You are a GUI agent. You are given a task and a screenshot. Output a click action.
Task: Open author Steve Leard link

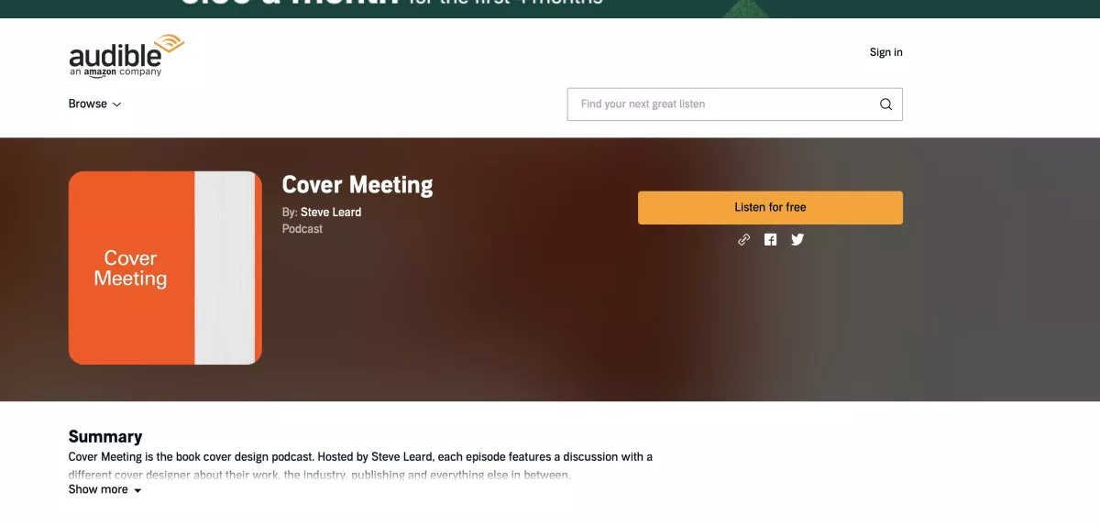[331, 213]
